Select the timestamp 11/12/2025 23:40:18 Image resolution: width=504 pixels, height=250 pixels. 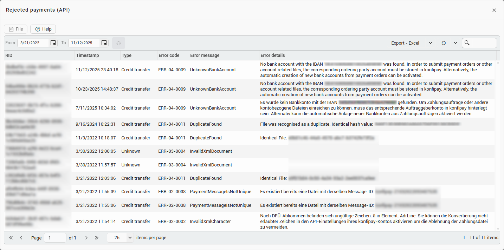point(97,70)
